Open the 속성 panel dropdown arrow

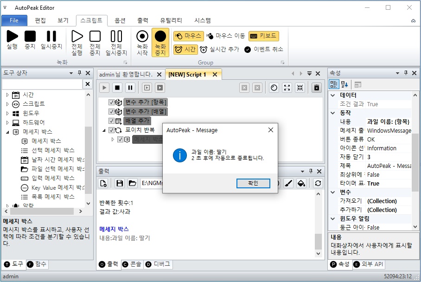point(398,73)
